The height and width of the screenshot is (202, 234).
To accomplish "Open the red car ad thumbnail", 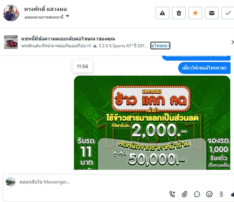I will coord(11,42).
